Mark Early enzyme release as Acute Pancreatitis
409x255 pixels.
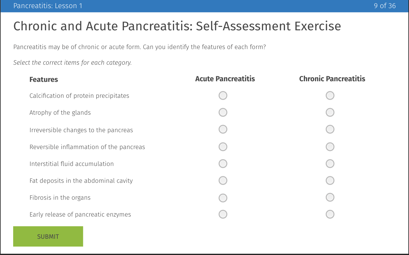[x=223, y=214]
